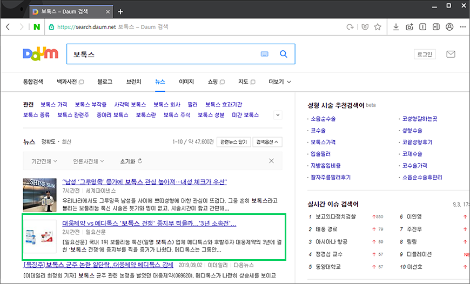This screenshot has height=284, width=470.
Task: Open Naver home via green N icon
Action: tap(37, 27)
